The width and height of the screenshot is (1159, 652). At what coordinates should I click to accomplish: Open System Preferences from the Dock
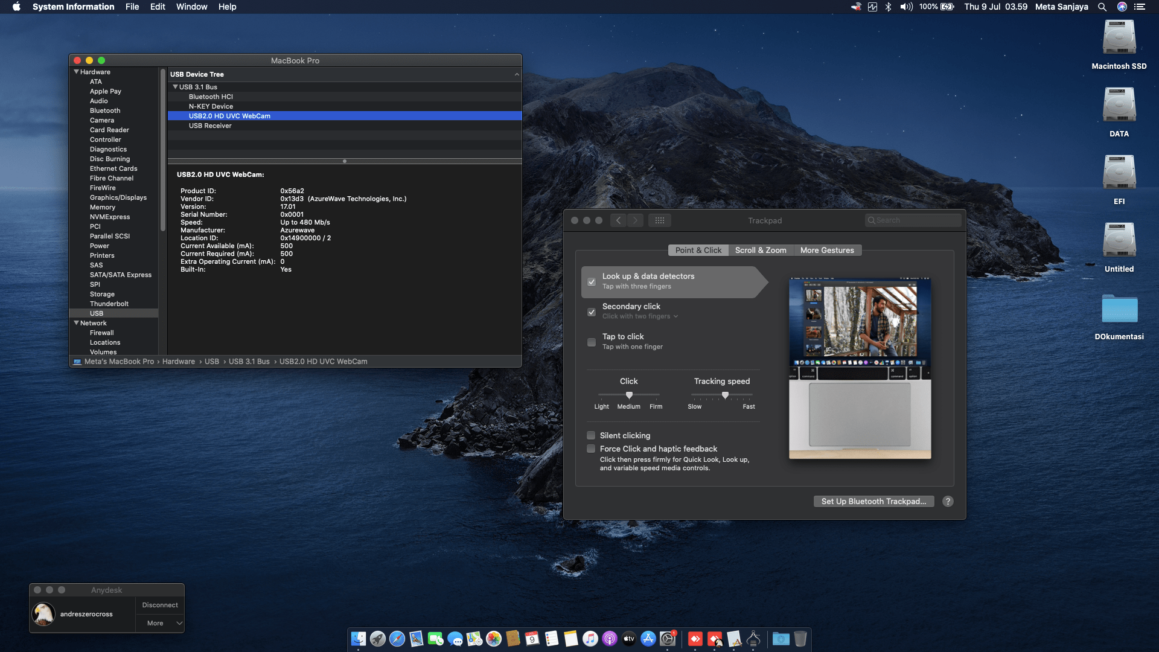[668, 640]
